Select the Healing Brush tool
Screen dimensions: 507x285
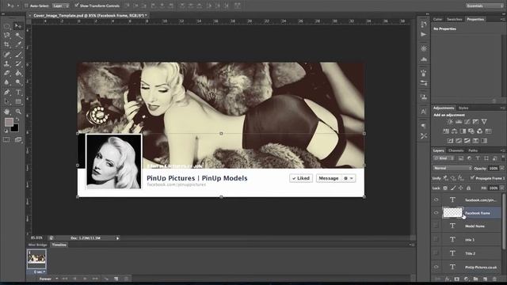tap(7, 55)
